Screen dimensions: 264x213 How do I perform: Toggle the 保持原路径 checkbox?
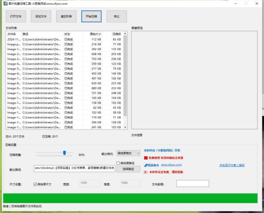pyautogui.click(x=118, y=163)
